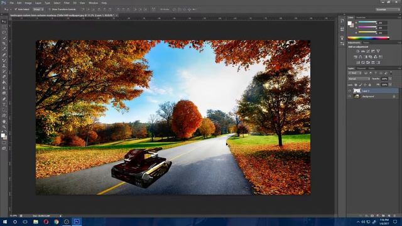Open the Layers panel flyout menu

(399, 68)
